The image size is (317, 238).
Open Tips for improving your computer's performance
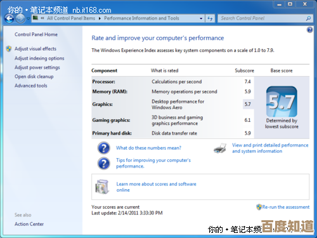click(x=153, y=163)
